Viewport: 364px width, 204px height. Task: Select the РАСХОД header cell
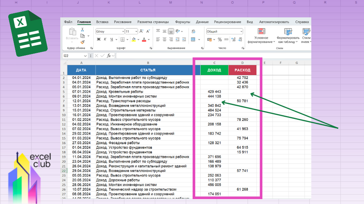tap(242, 70)
